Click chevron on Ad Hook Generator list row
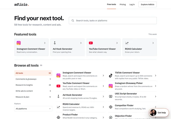This screenshot has height=119, width=171. (103, 96)
